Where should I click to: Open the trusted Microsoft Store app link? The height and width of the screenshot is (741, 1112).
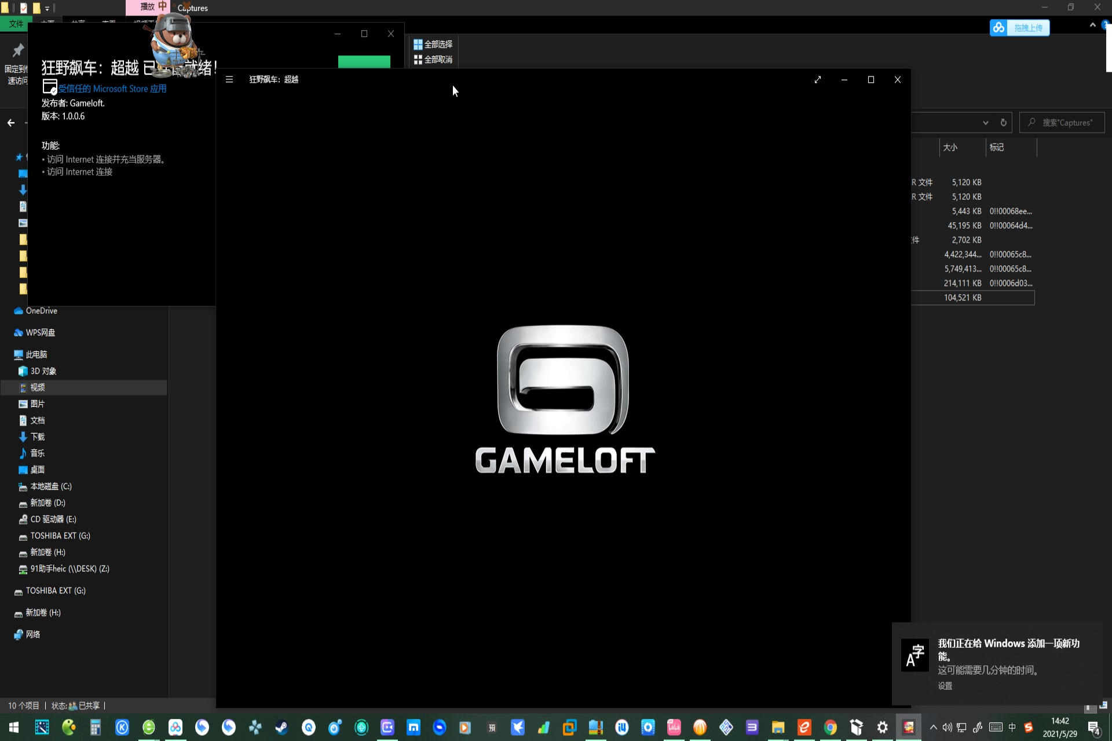click(x=112, y=89)
